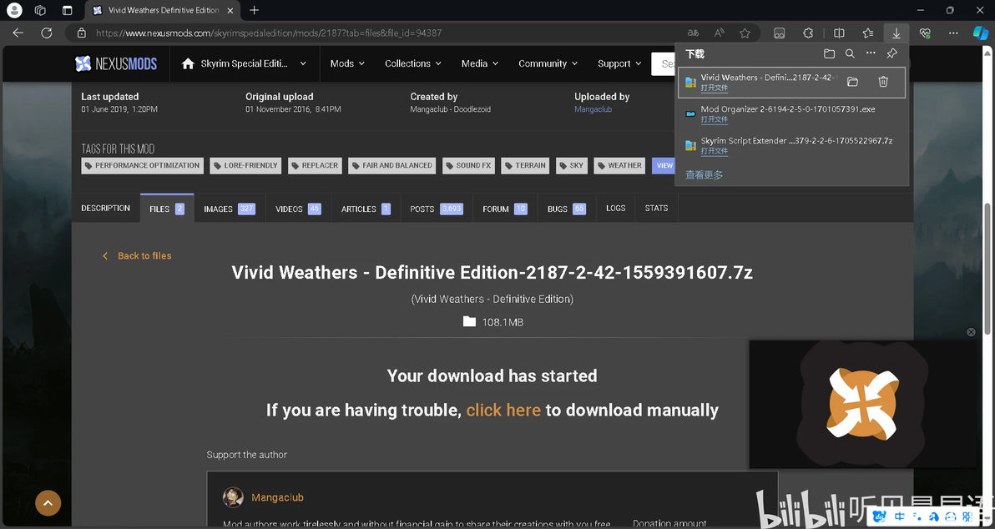This screenshot has width=995, height=529.
Task: Open Mangaclub author link in support box
Action: (277, 497)
